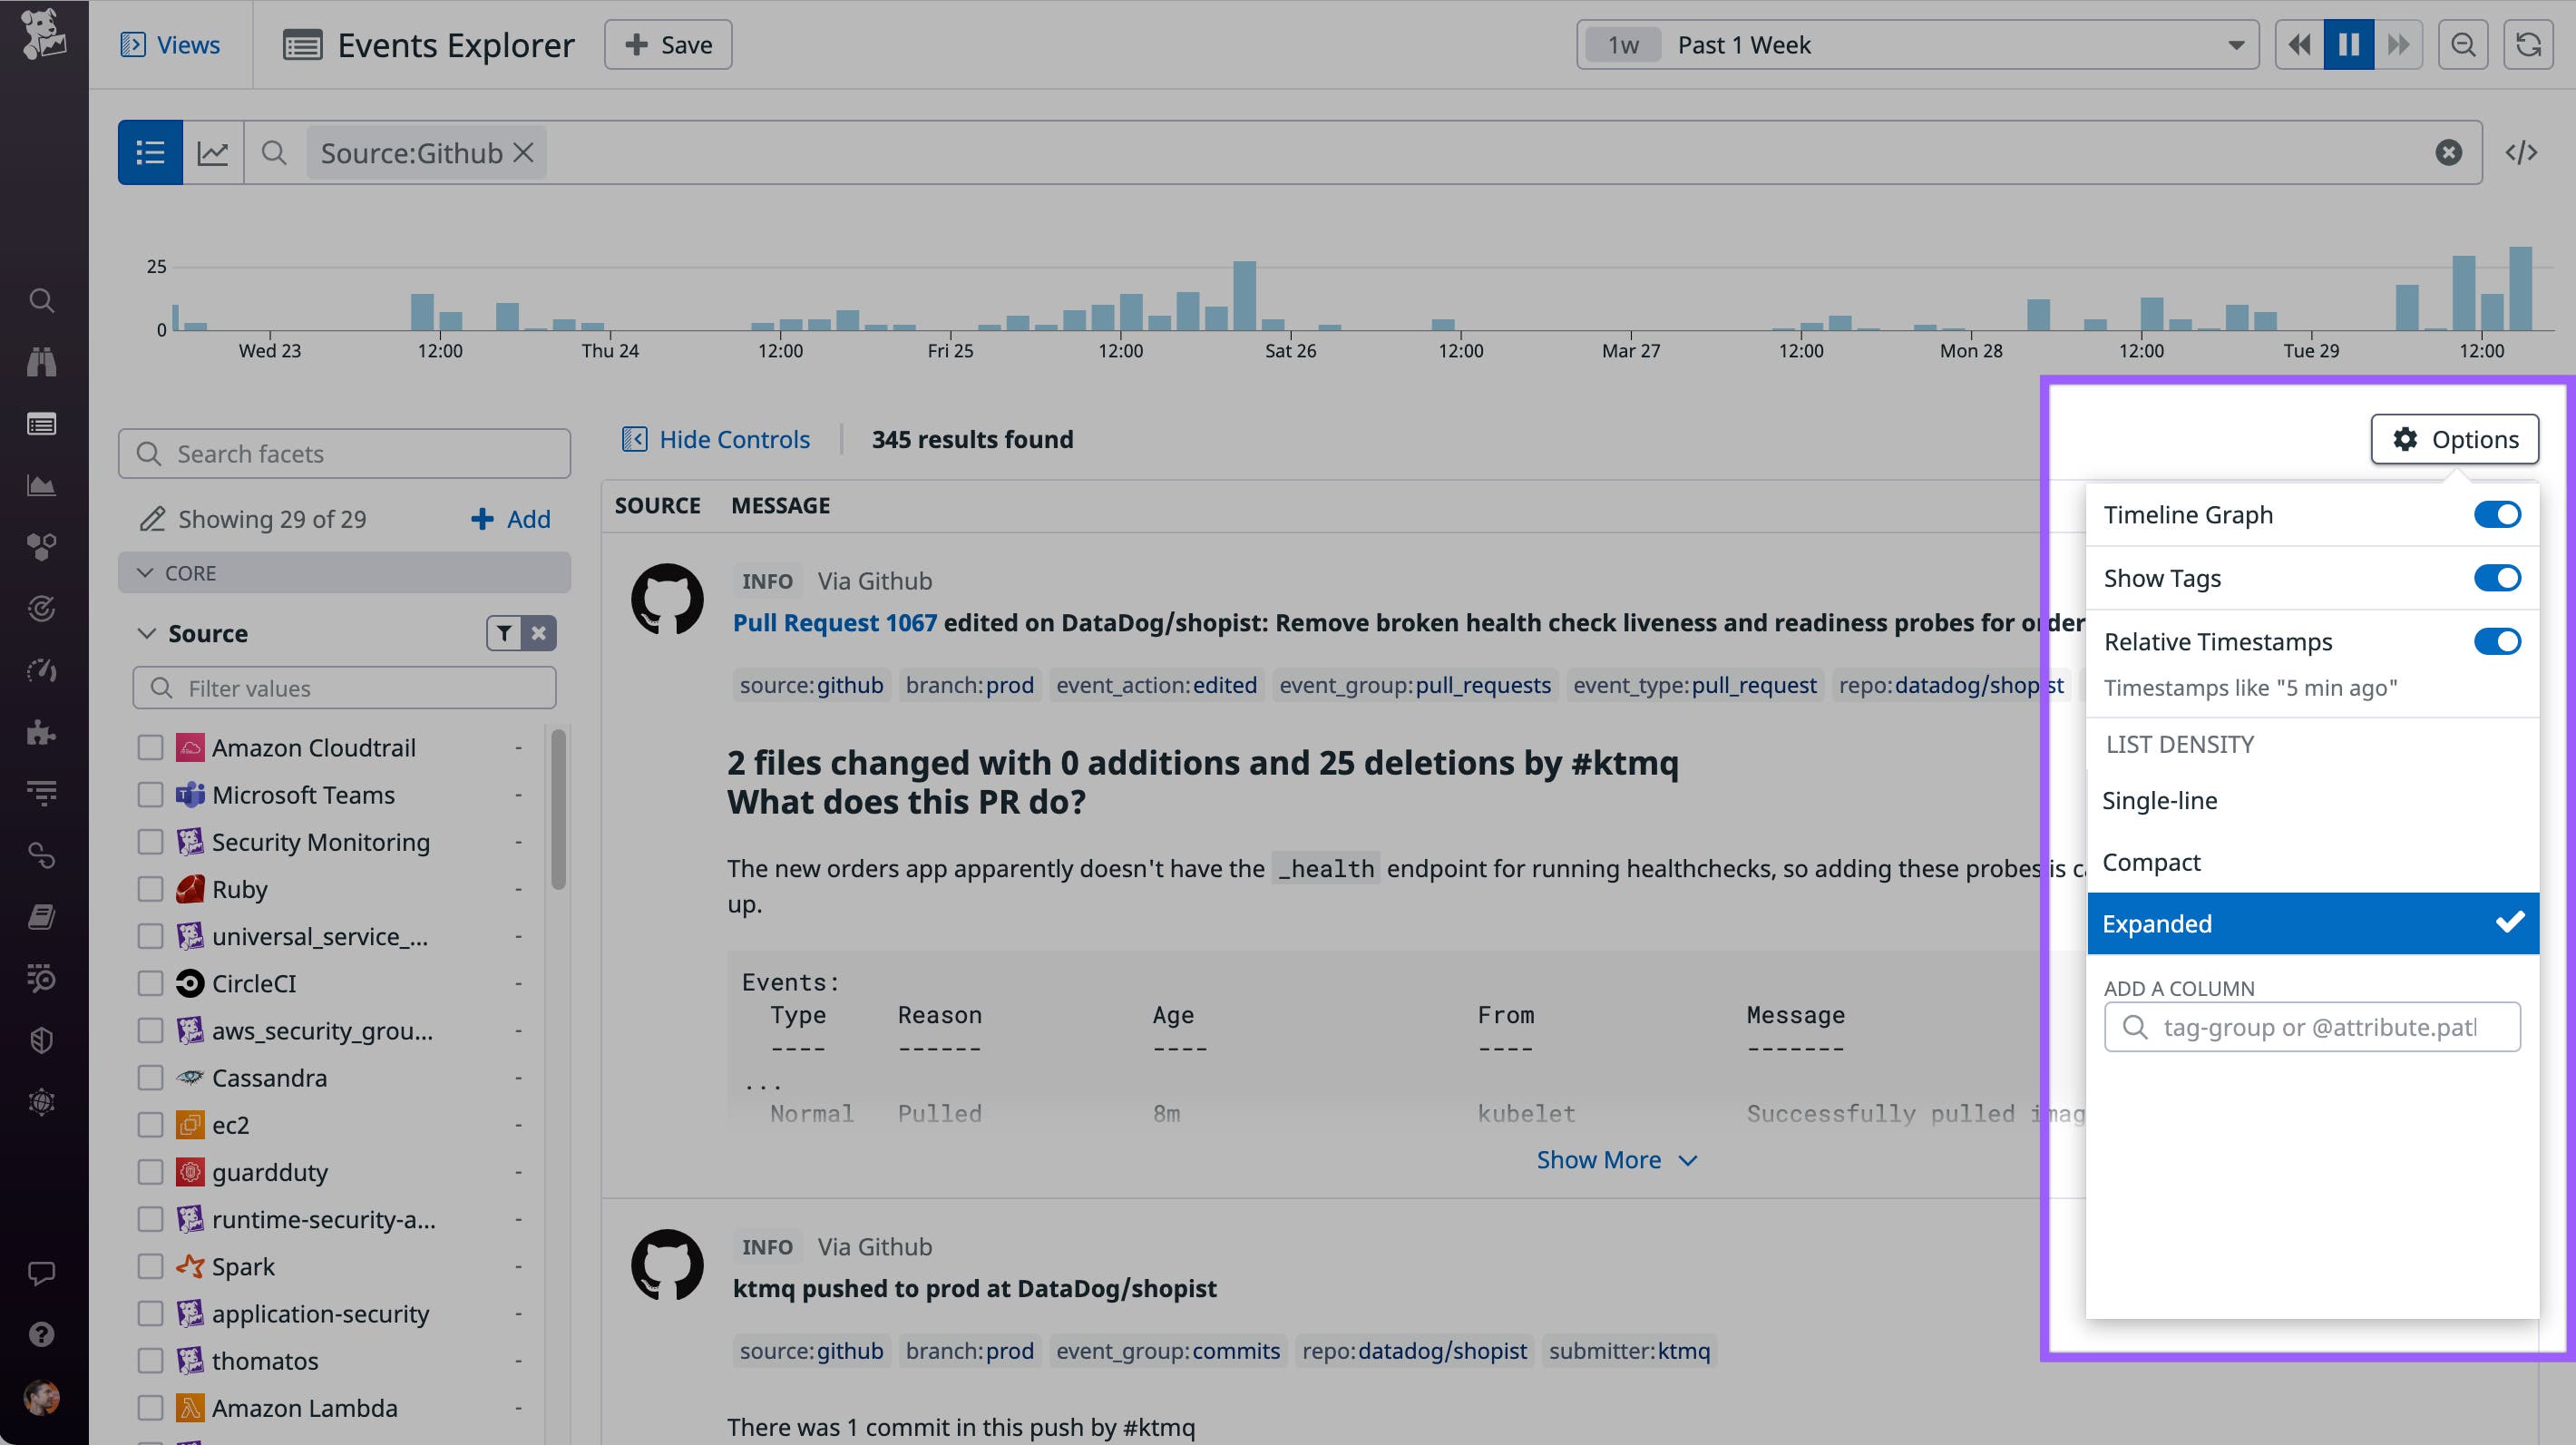Clear the search query with the X icon

2448,152
